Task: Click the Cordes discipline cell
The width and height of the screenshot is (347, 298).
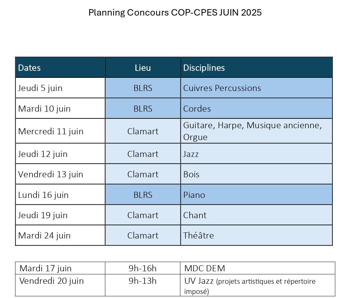Action: (x=257, y=108)
